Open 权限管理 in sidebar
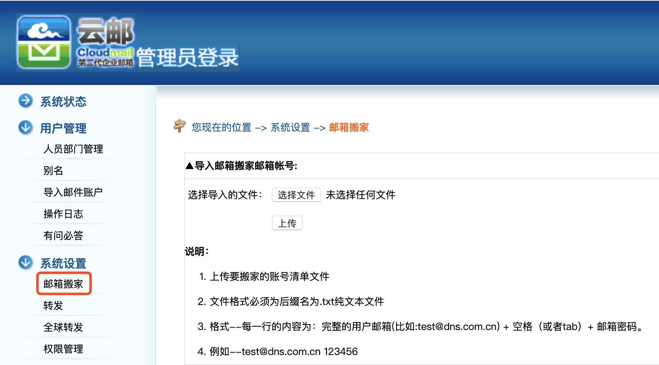 coord(63,349)
